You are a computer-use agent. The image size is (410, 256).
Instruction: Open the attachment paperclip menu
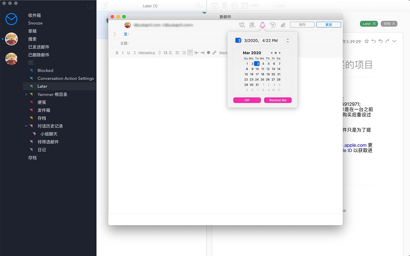(x=283, y=25)
